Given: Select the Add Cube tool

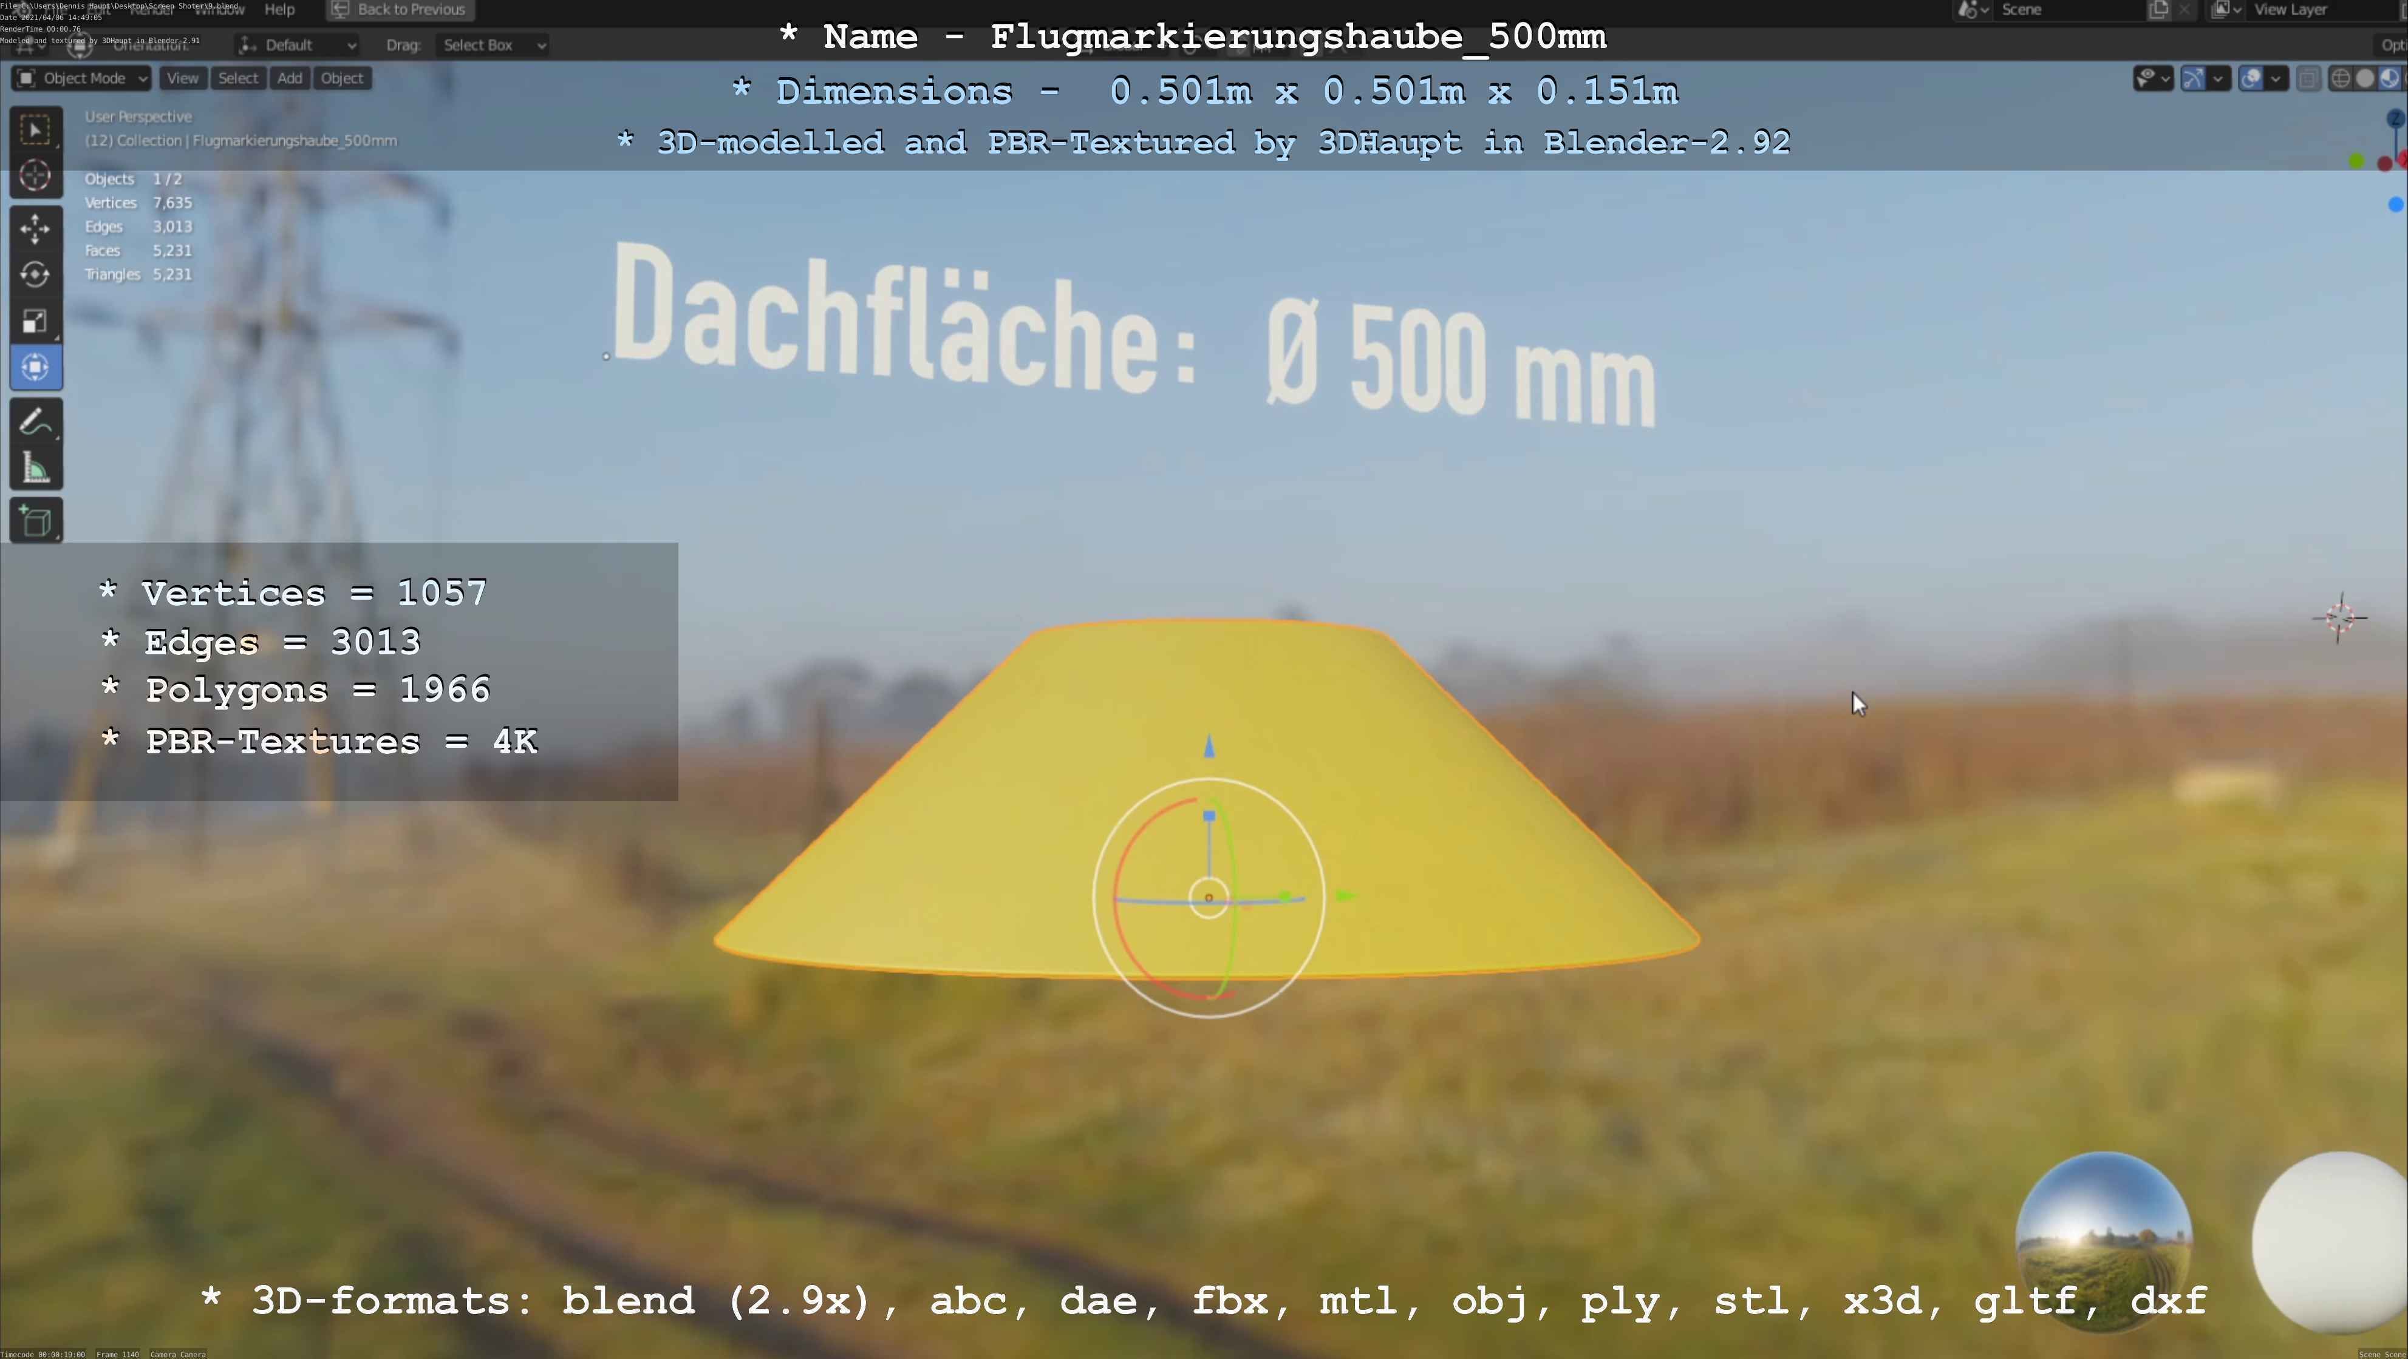Looking at the screenshot, I should click(x=35, y=521).
